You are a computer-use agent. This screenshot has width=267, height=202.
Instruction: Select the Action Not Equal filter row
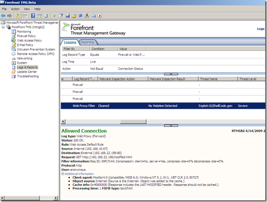[x=163, y=69]
